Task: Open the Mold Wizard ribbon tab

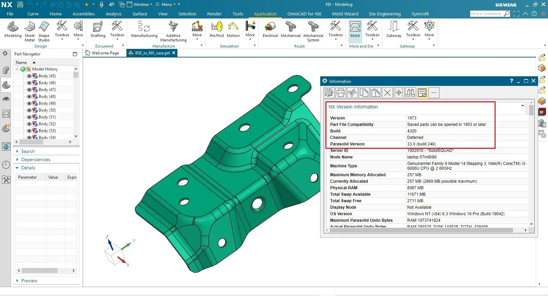Action: tap(345, 14)
